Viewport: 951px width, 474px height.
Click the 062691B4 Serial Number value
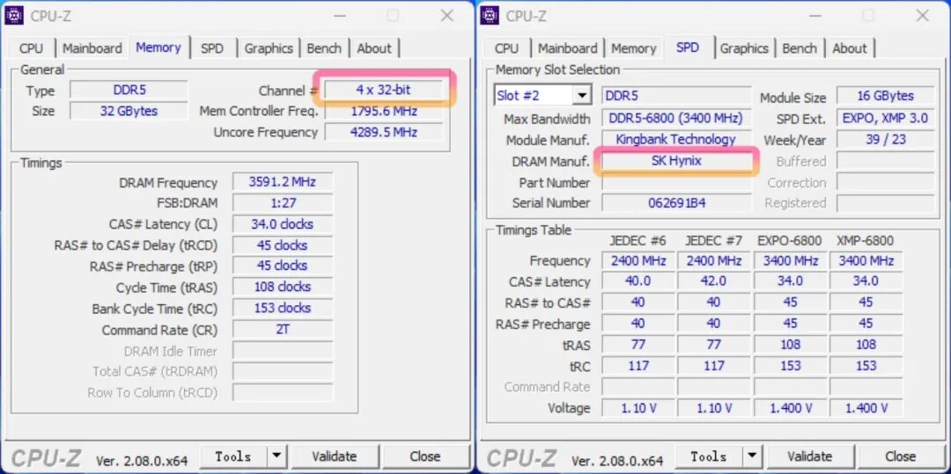(x=677, y=203)
